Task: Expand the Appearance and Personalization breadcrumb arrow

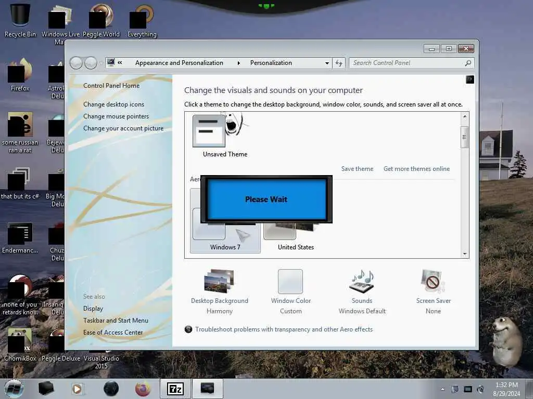Action: click(x=238, y=63)
